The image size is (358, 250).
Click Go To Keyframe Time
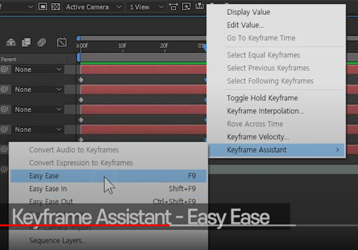point(261,38)
